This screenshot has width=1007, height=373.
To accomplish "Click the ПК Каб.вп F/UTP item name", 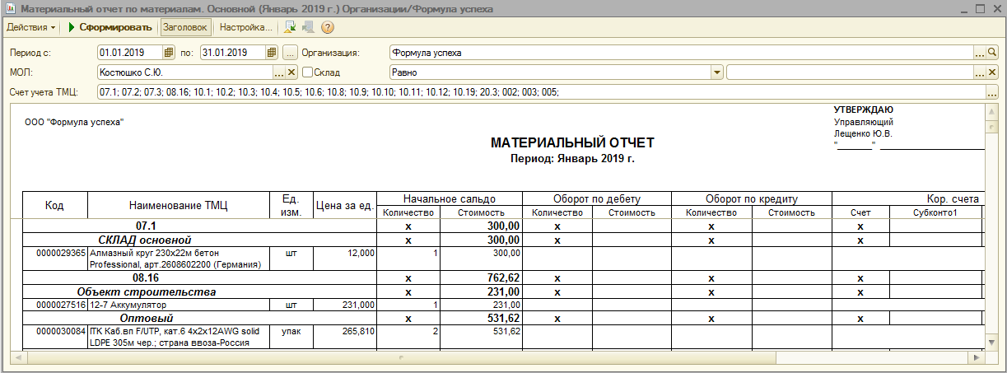I will click(179, 337).
